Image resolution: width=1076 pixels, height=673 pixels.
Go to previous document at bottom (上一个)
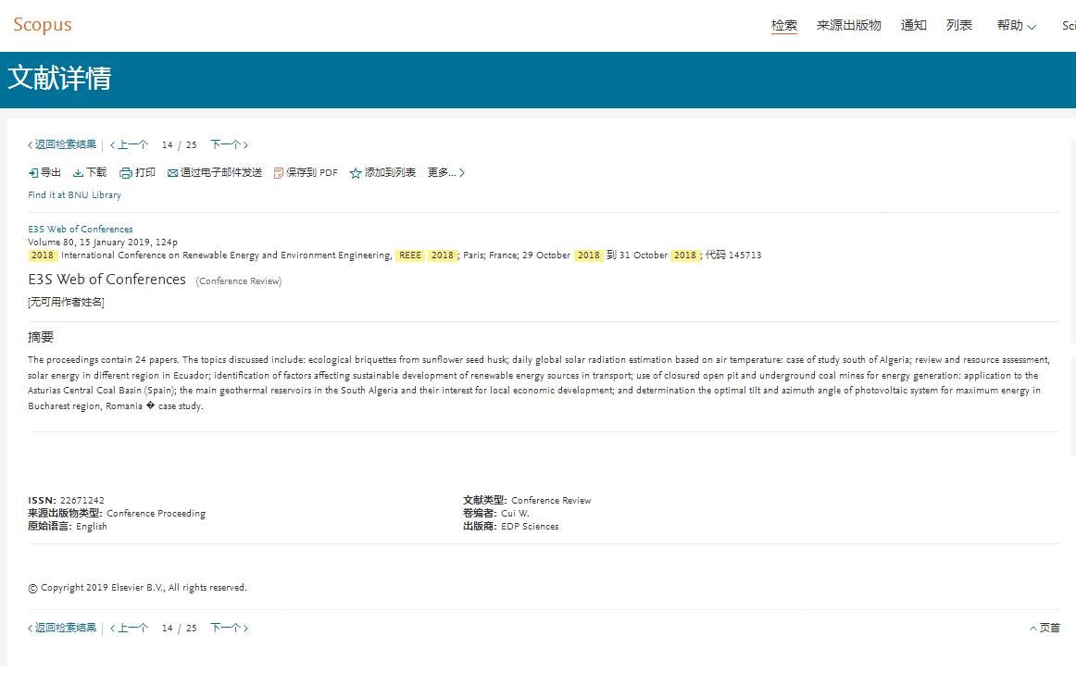[129, 629]
